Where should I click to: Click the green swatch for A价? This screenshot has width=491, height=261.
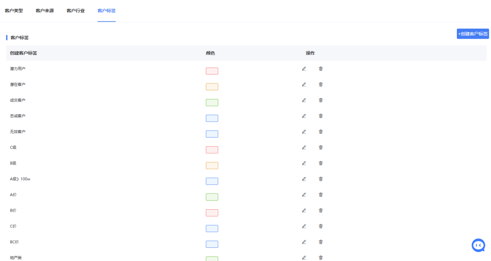point(212,197)
